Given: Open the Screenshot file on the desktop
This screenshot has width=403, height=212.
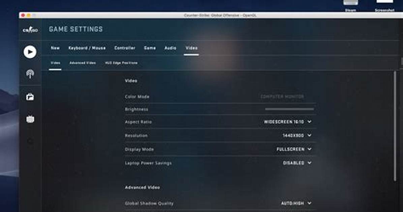Looking at the screenshot, I should coord(384,5).
